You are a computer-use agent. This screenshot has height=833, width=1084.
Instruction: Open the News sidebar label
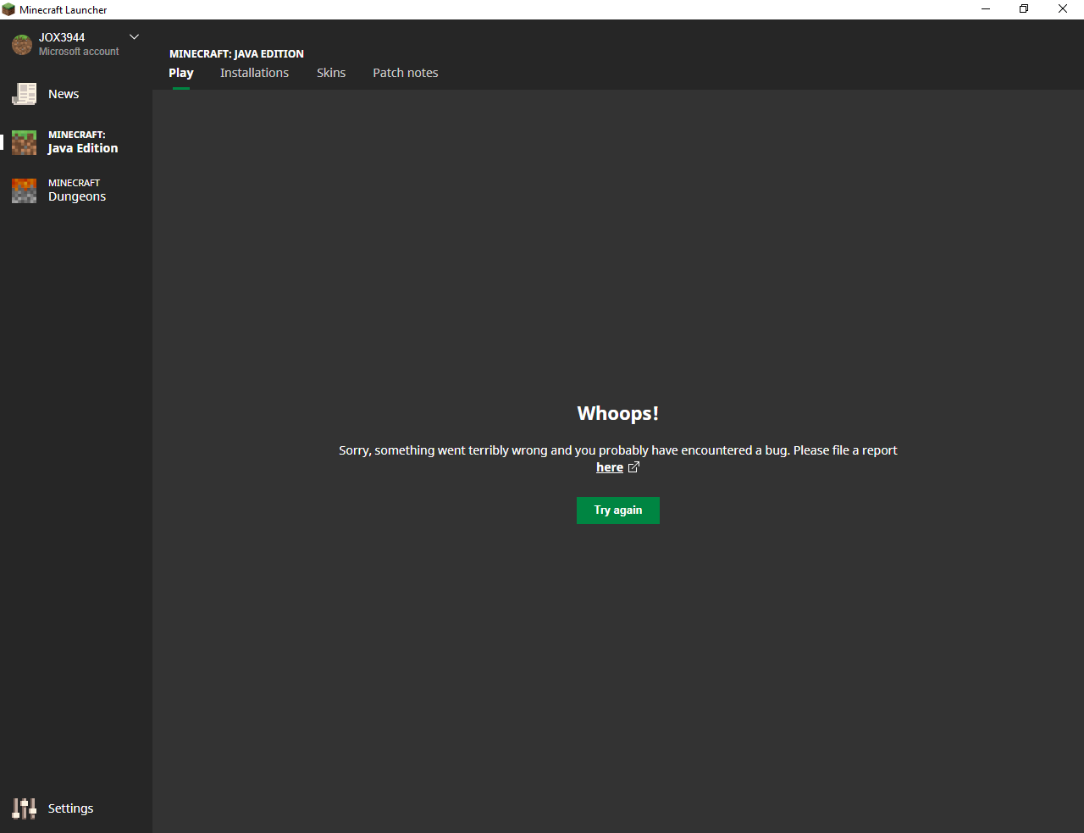point(64,94)
